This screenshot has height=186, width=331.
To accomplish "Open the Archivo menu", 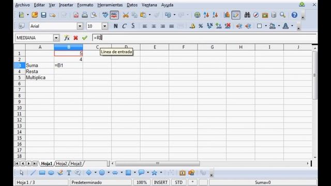I will coord(22,5).
